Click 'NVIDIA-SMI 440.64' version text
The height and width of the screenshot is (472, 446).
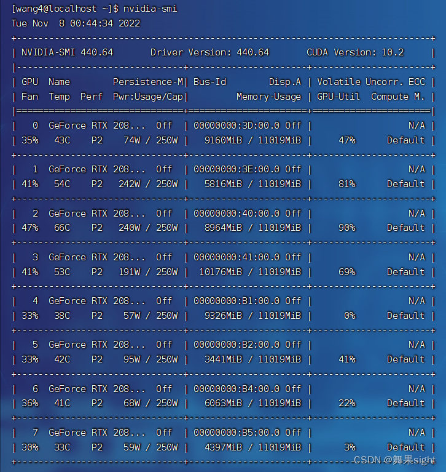[67, 53]
